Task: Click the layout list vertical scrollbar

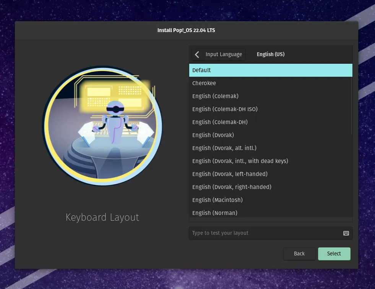Action: [351, 100]
